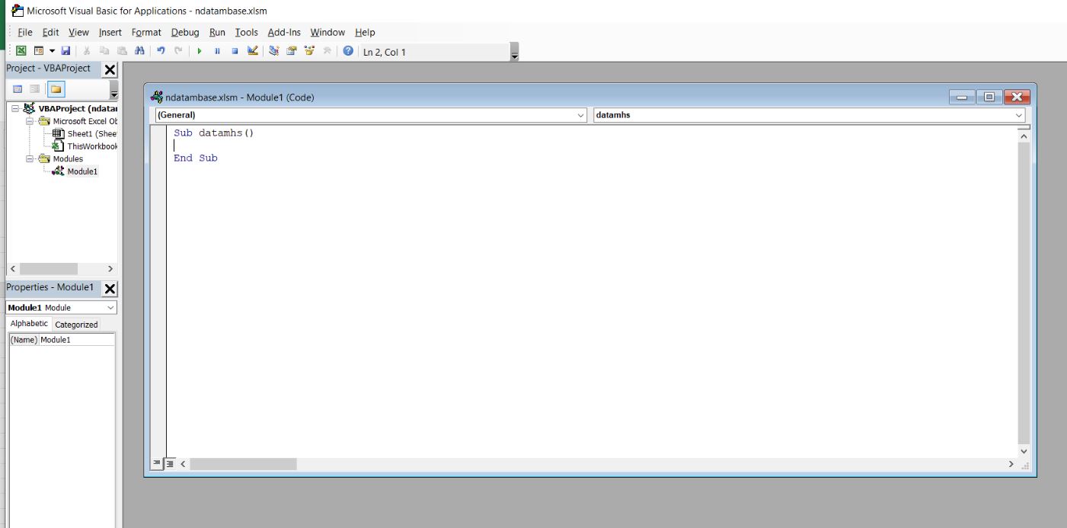
Task: Open the Add-Ins menu
Action: (x=283, y=32)
